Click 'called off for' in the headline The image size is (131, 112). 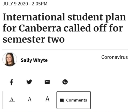point(93,28)
